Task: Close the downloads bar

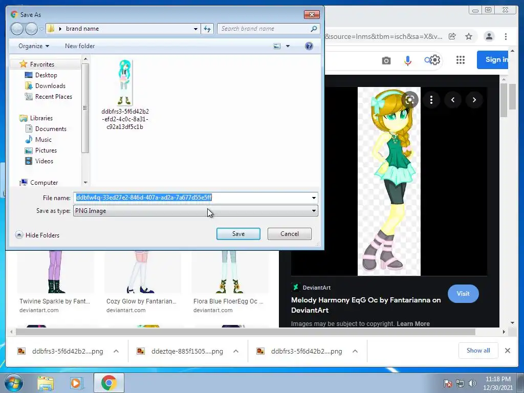Action: click(507, 351)
